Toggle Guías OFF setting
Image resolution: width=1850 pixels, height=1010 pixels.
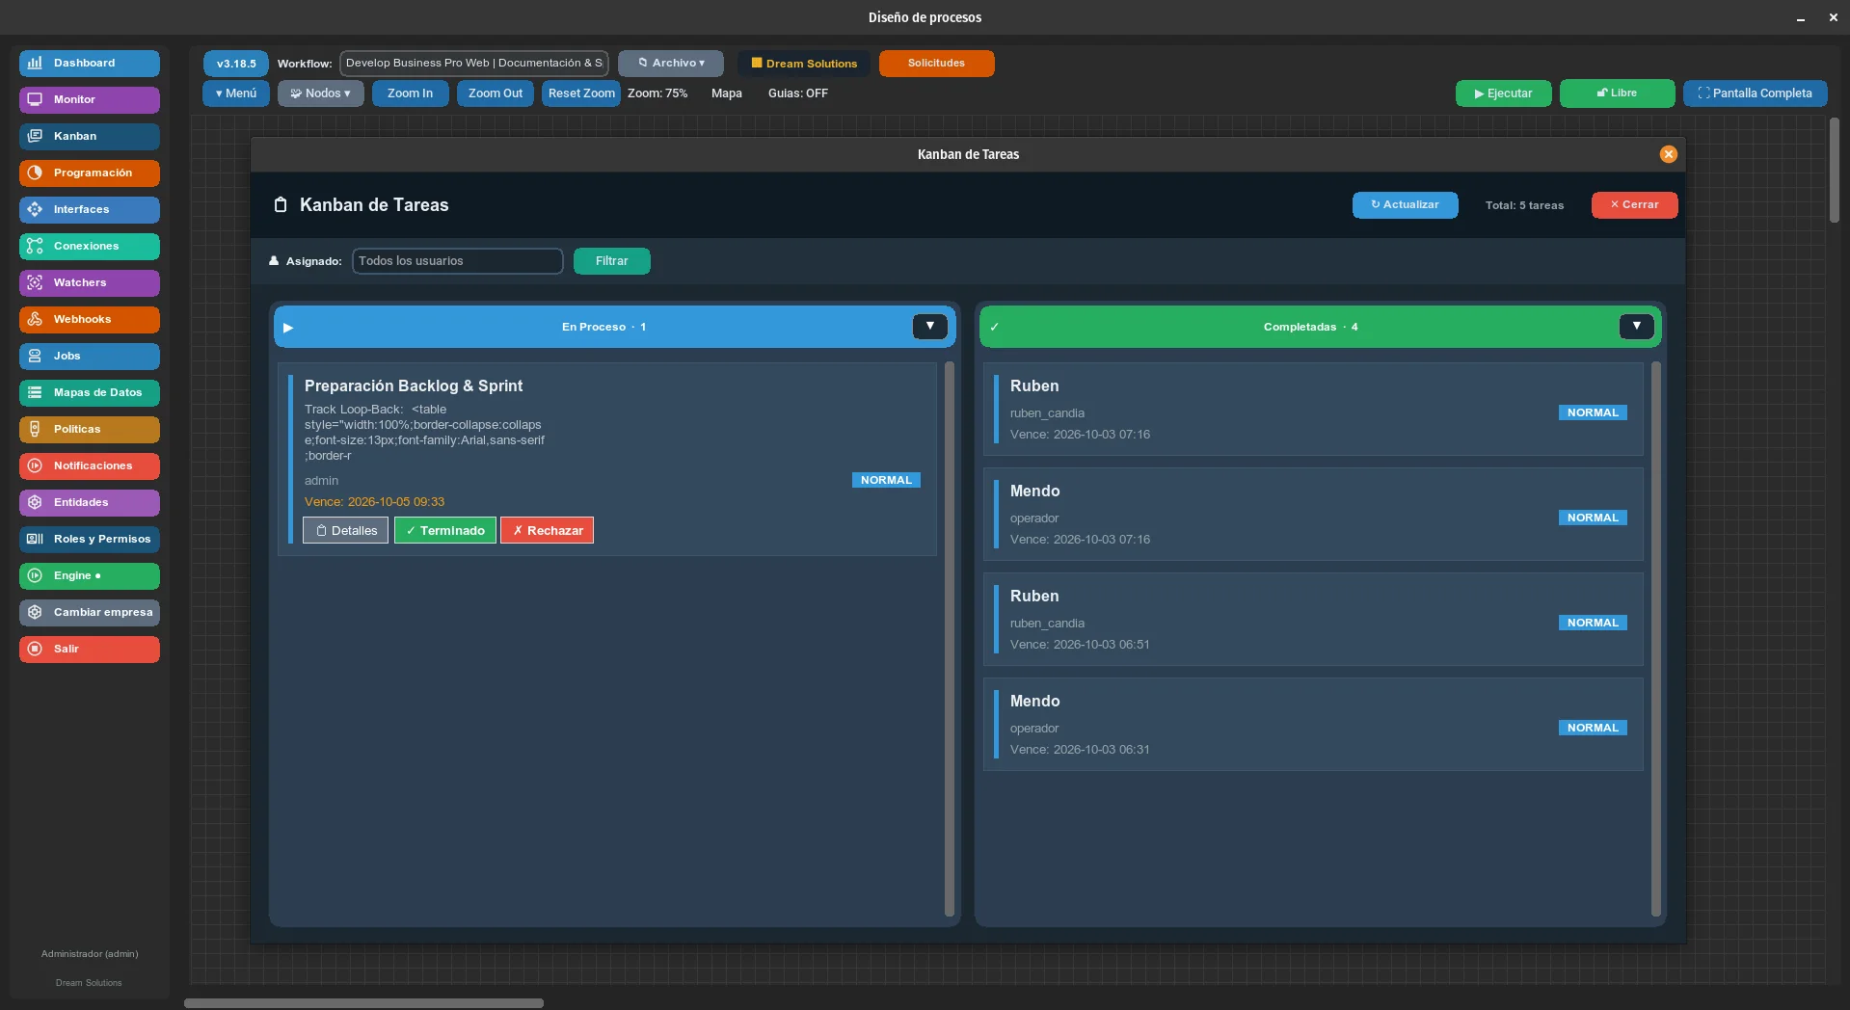[797, 93]
